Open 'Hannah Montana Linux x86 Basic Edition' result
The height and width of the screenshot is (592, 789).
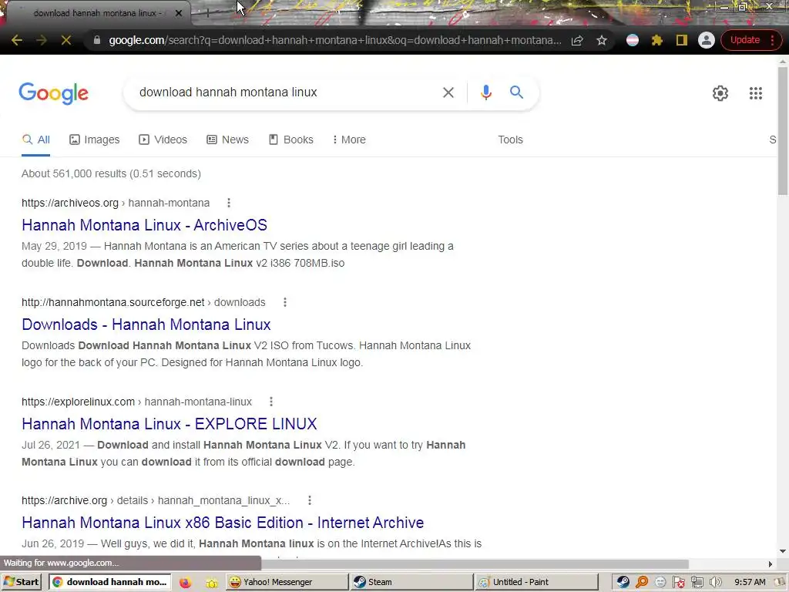tap(223, 523)
